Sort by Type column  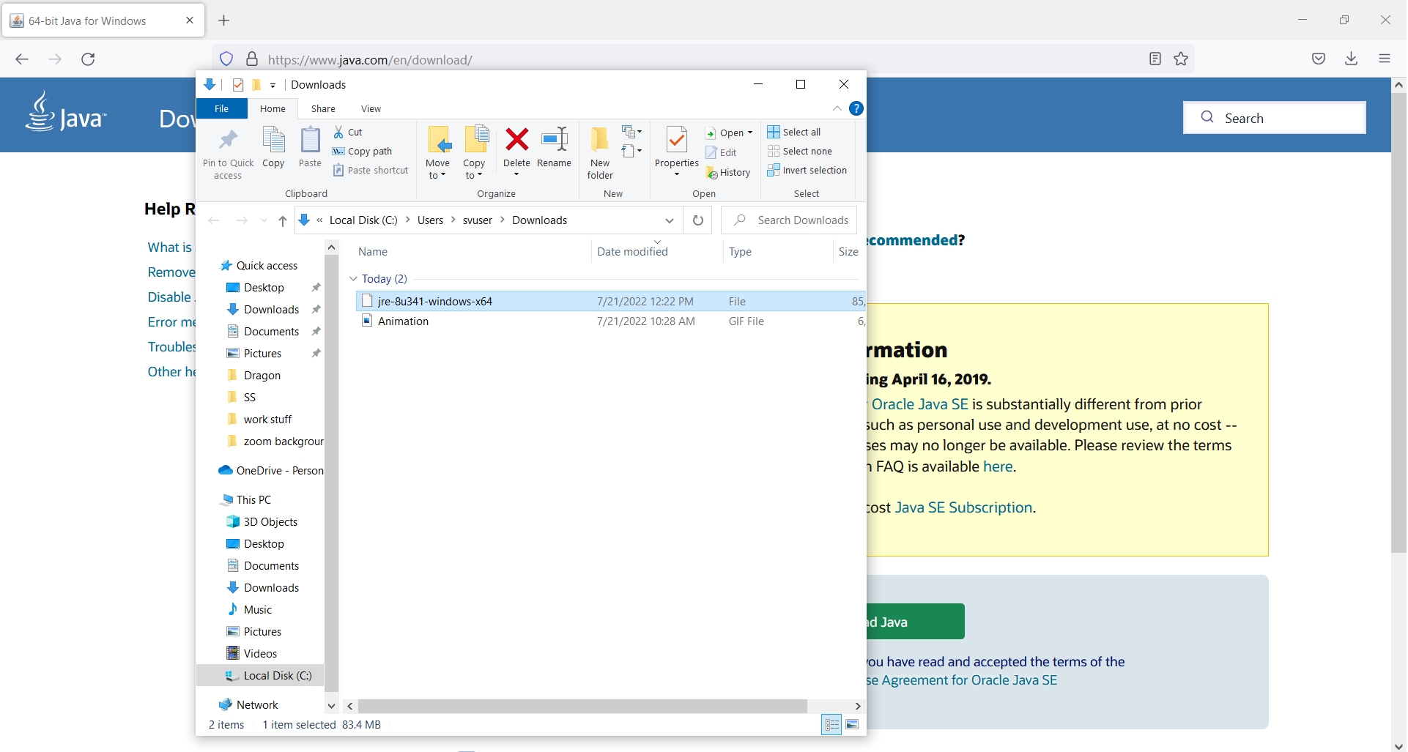[x=740, y=251]
